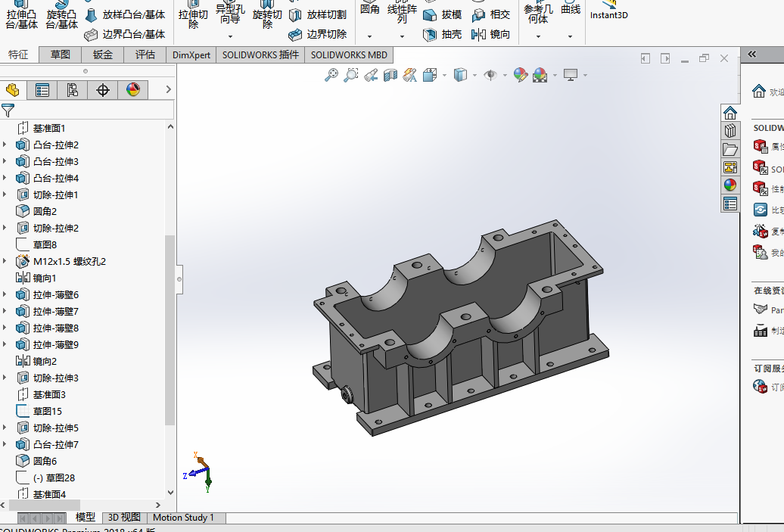Select the Boundary Boss/Base (边界凸台/基体) tool
Screen dimensions: 784x532
(x=125, y=34)
